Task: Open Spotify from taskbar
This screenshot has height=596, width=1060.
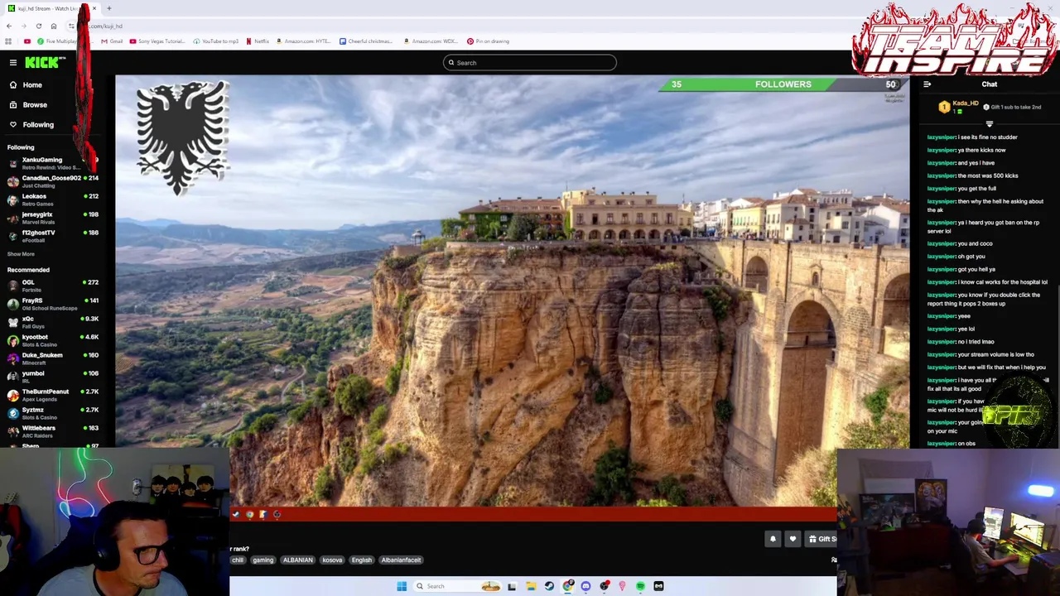Action: (x=640, y=586)
